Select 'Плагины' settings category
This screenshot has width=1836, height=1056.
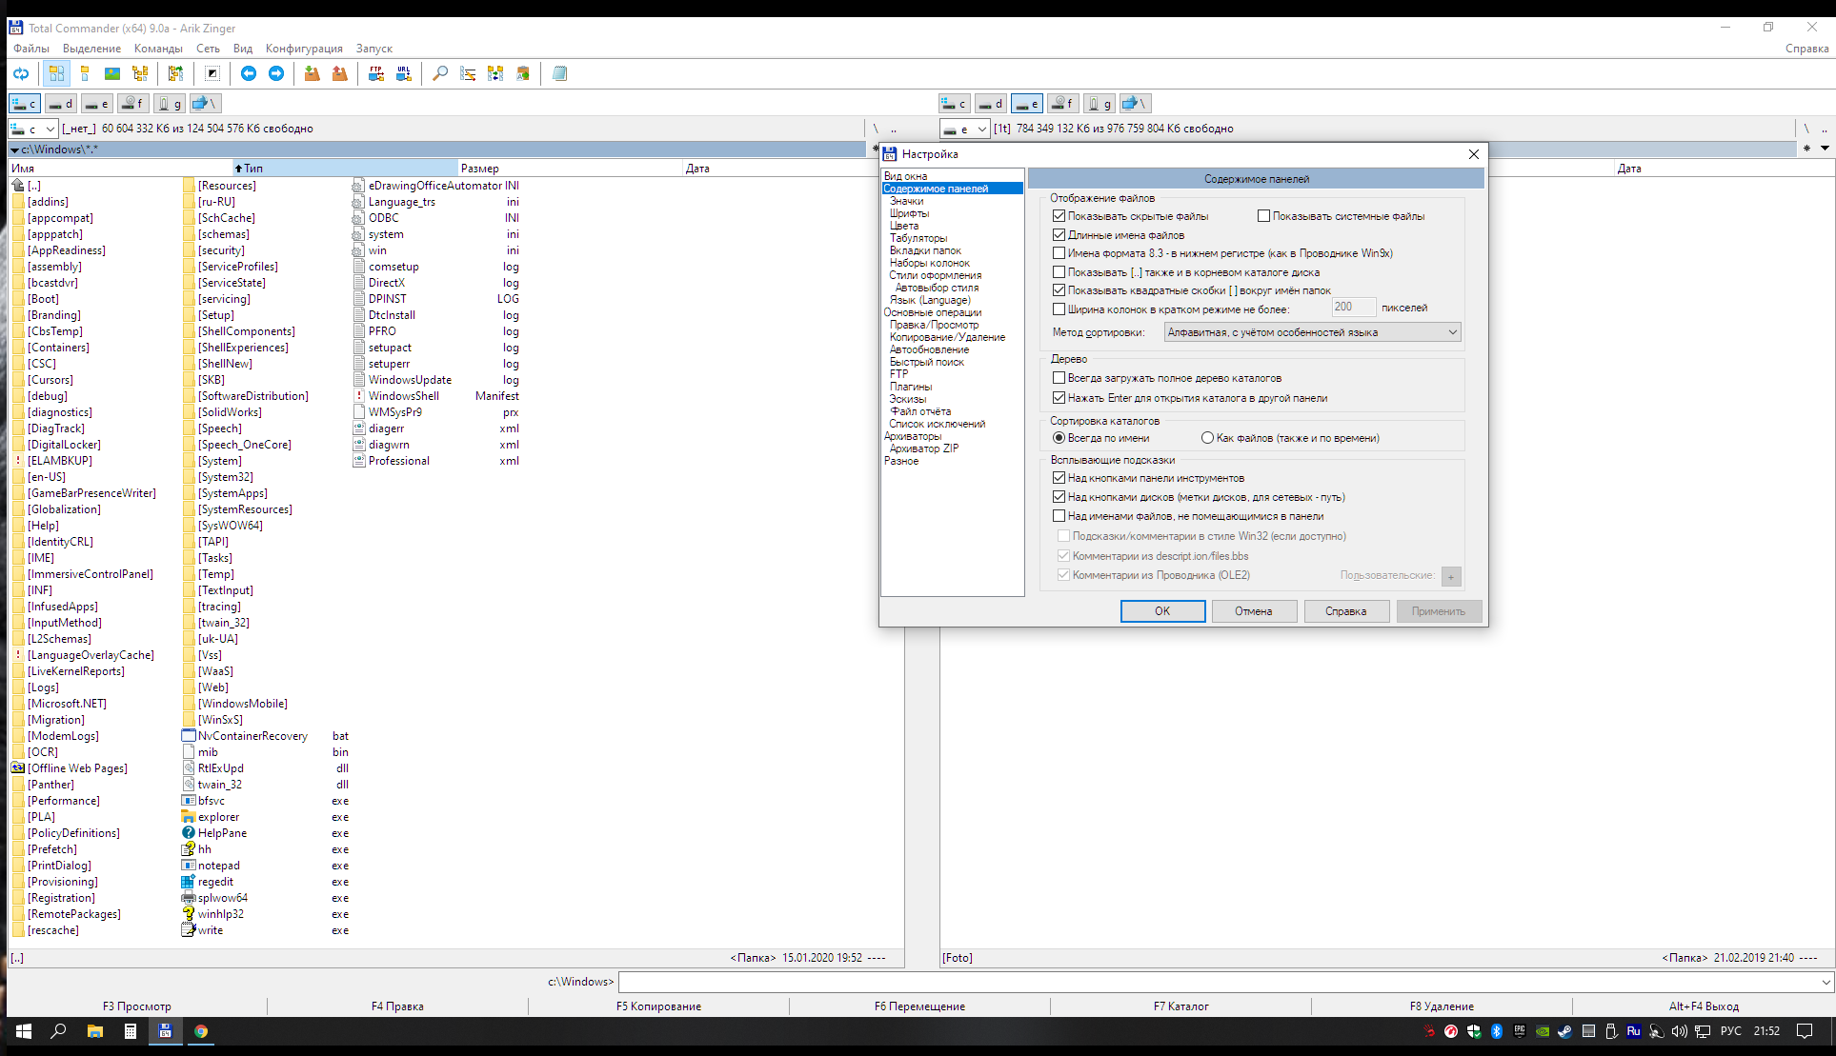[x=911, y=387]
